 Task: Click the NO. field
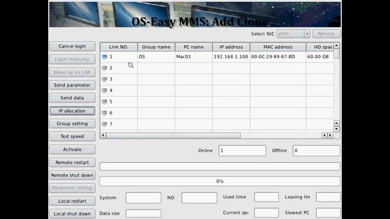click(x=199, y=198)
